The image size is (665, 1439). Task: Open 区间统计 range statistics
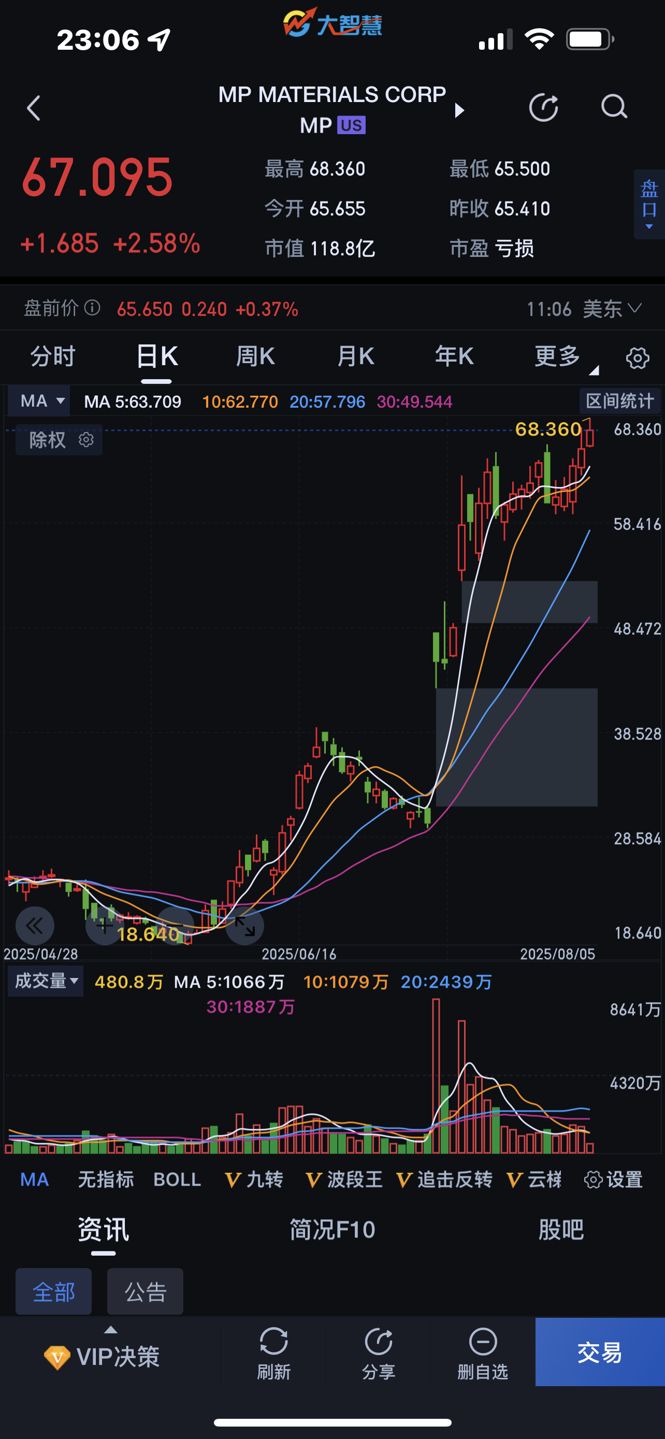[620, 400]
